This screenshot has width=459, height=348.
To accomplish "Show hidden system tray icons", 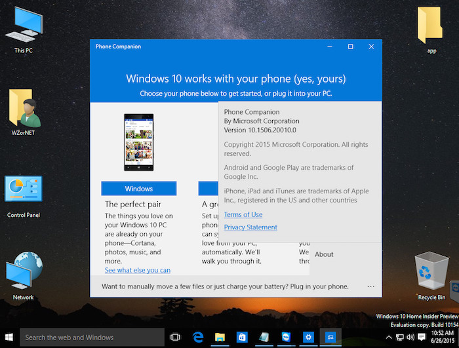I will click(x=389, y=338).
